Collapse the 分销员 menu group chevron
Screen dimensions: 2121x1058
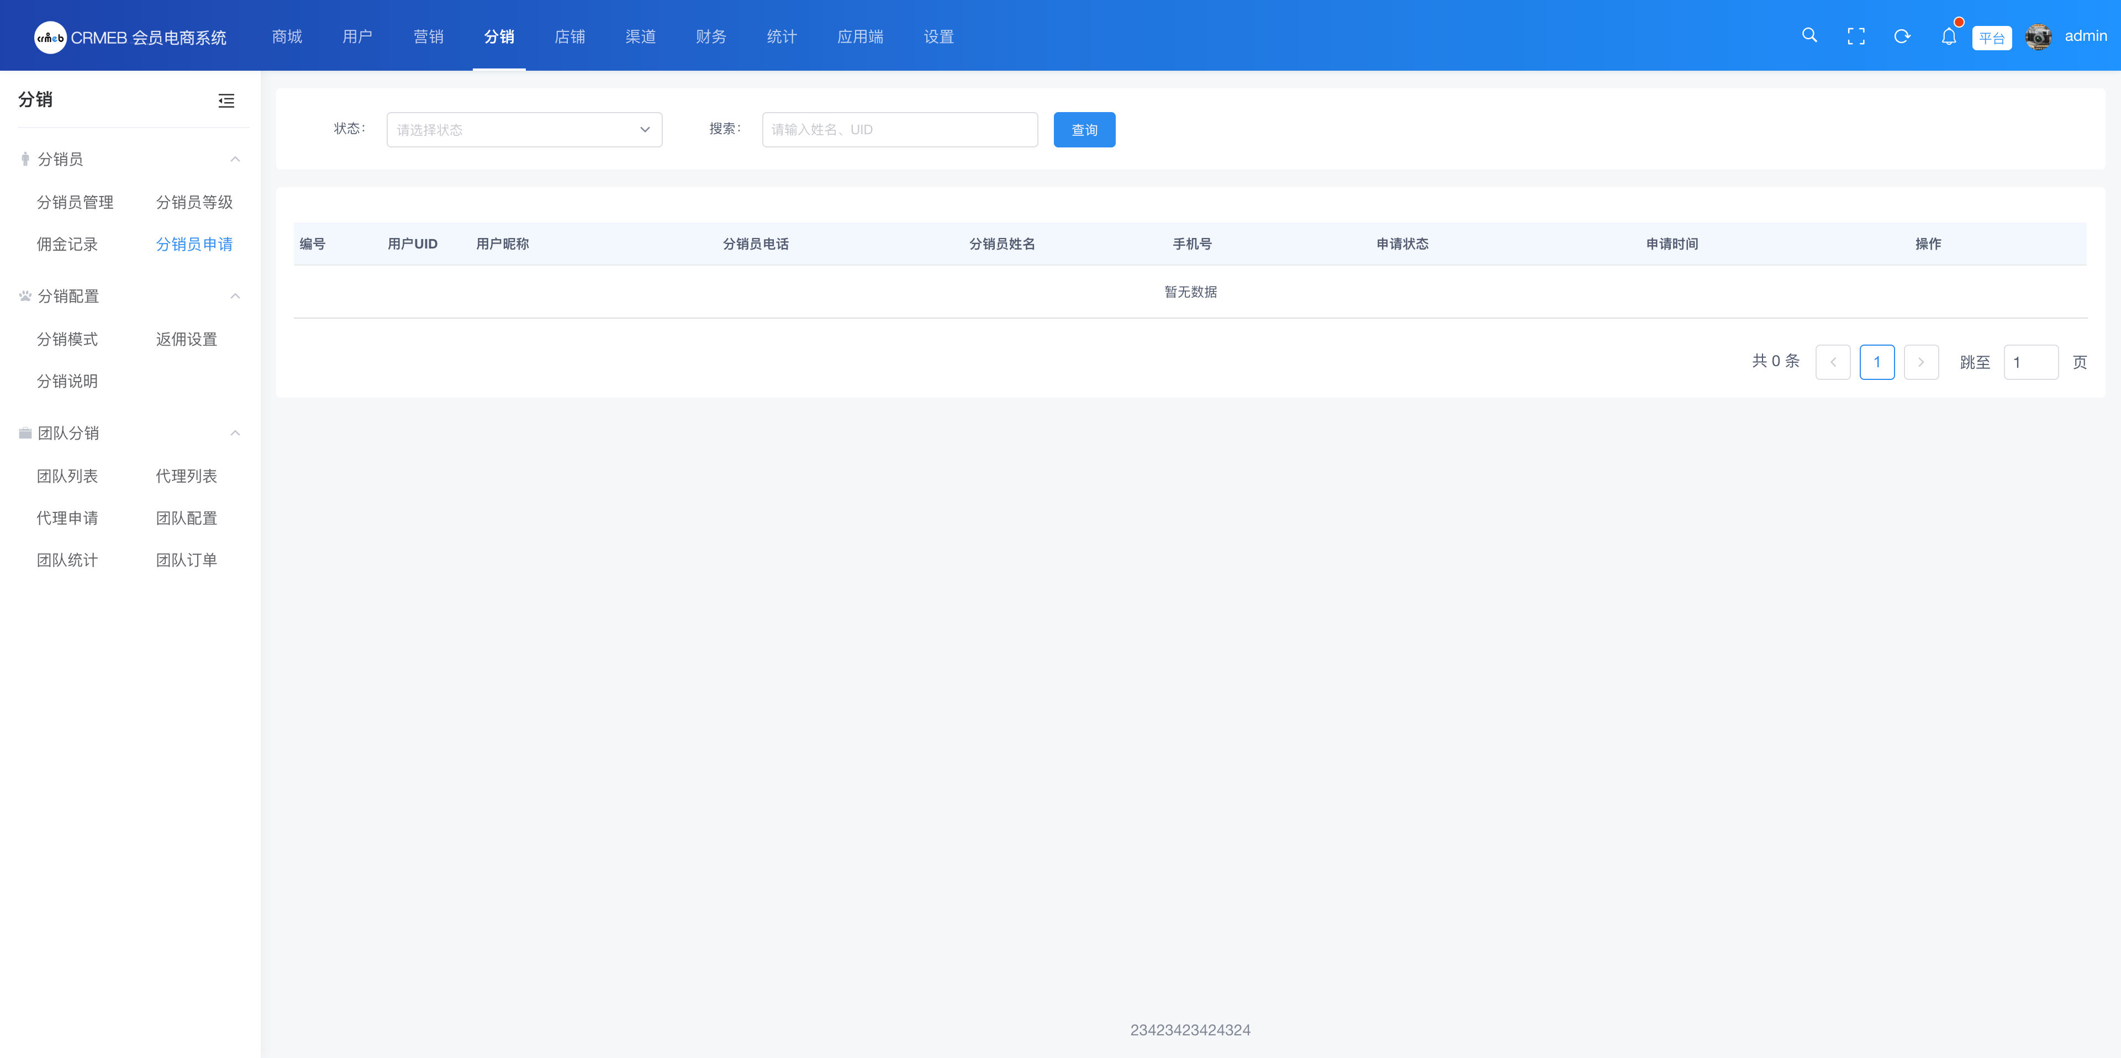[235, 159]
